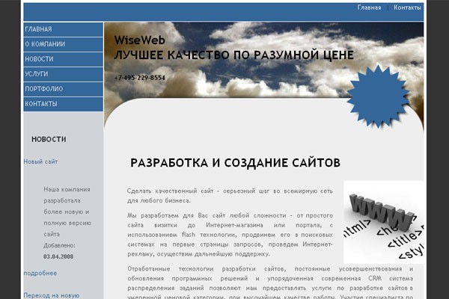Click the paragraph starting Сделать качественный сайт
Image resolution: width=449 pixels, height=299 pixels.
click(230, 196)
